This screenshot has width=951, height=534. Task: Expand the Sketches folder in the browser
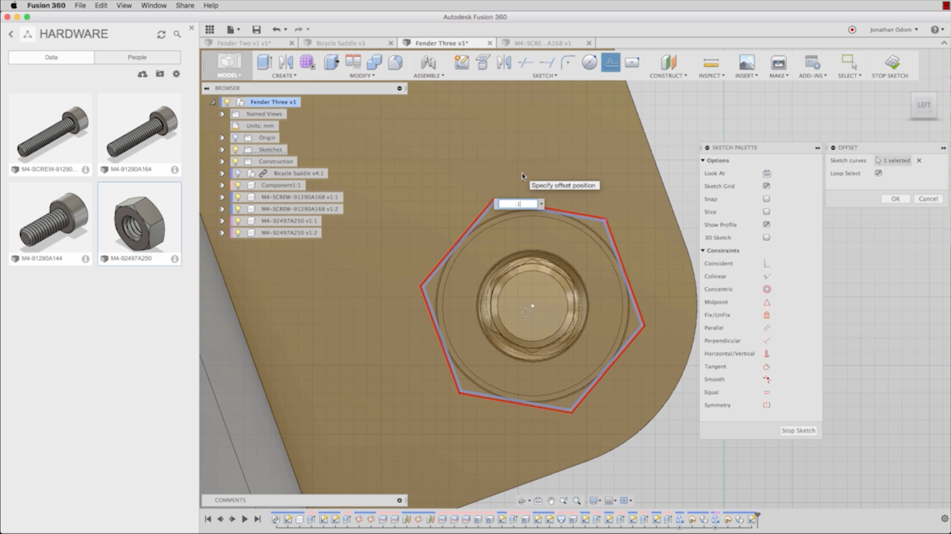point(222,149)
